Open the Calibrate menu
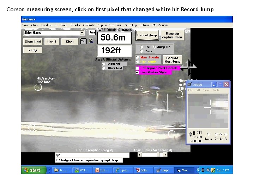Screen dimensions: 254x190 coord(89,25)
